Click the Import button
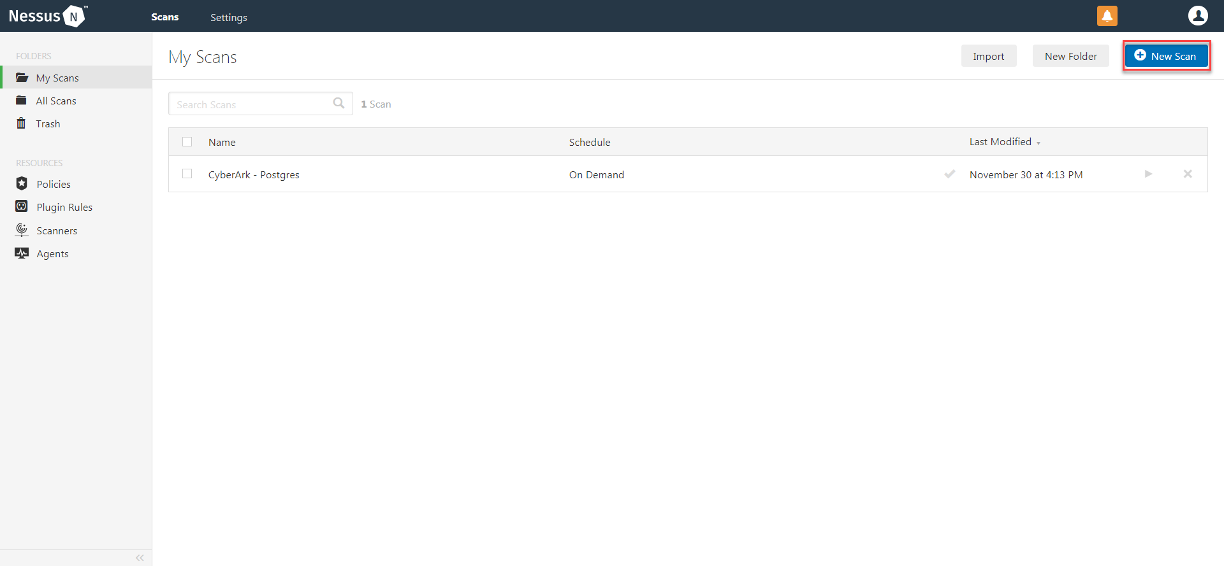The image size is (1224, 566). point(988,56)
